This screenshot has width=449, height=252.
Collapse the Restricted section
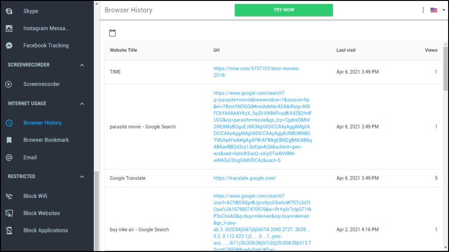click(x=82, y=177)
